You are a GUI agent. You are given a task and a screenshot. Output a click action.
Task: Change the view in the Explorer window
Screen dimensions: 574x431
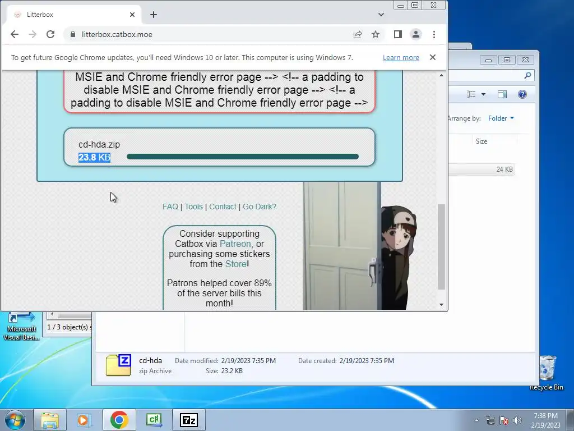(471, 94)
